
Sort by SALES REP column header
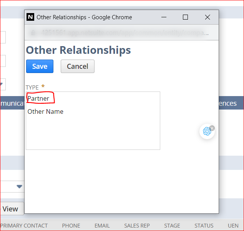(x=137, y=226)
